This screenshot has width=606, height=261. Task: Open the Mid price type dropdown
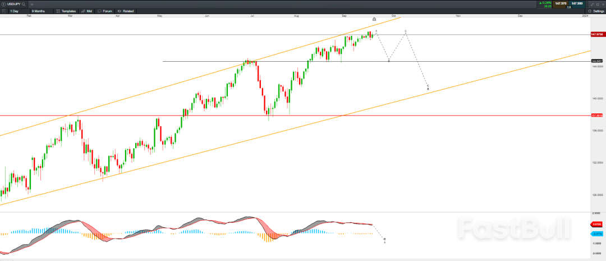point(86,11)
